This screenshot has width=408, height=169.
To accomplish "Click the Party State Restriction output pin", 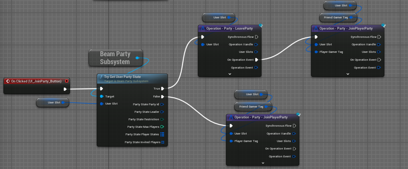I will coord(162,119).
